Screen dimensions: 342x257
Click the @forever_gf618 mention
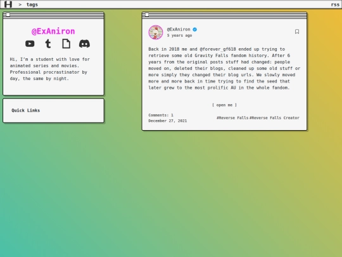(218, 49)
